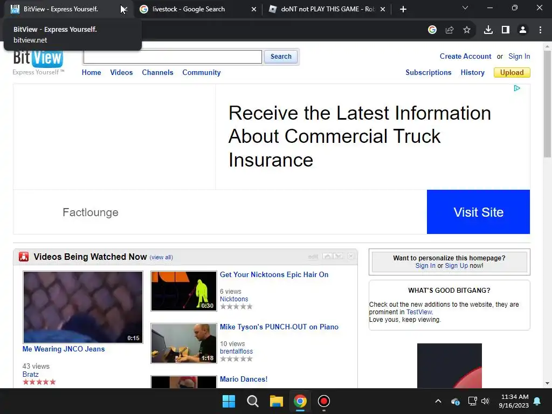Screen dimensions: 552x414
Task: Open the brentalfloss channel link
Action: coord(237,351)
